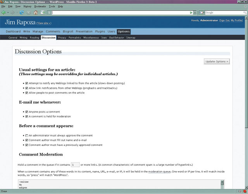Click the browser Forward arrow button
This screenshot has height=194, width=248.
[13, 12]
